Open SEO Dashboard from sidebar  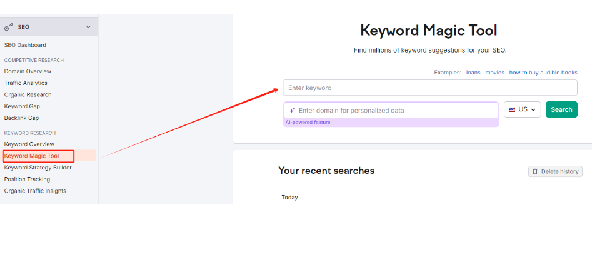(x=25, y=45)
